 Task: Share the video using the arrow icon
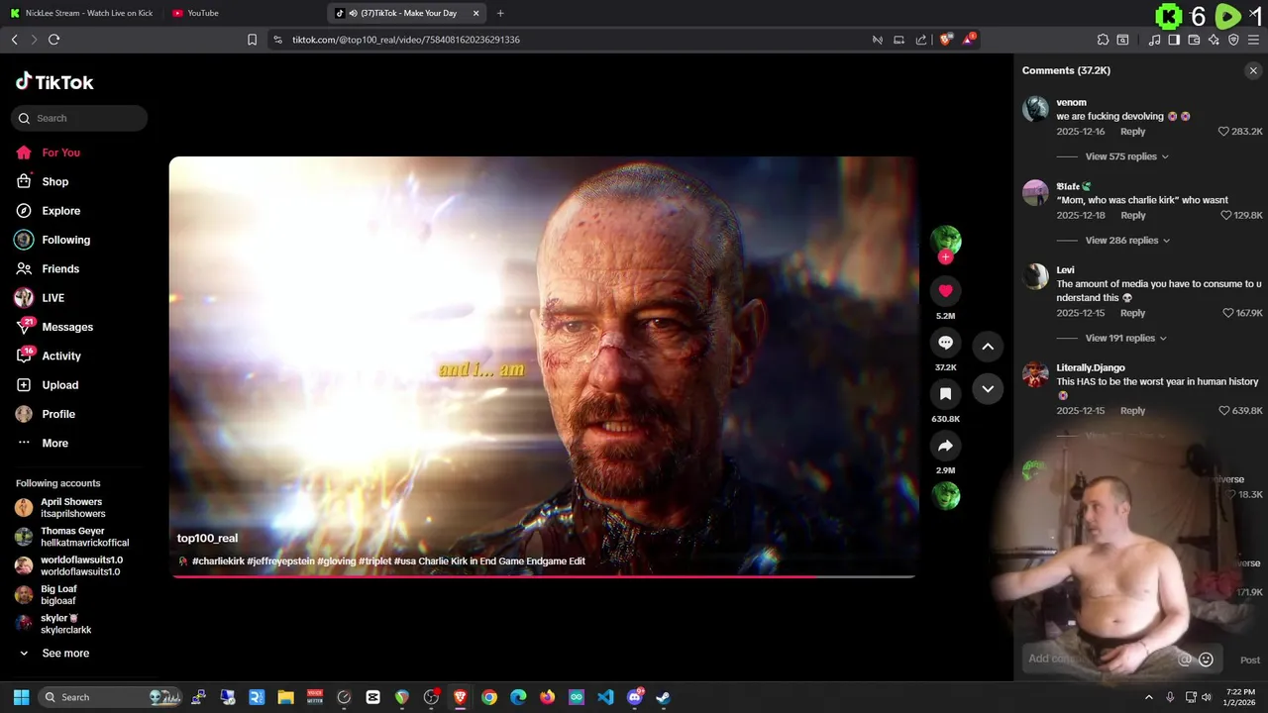click(x=945, y=446)
